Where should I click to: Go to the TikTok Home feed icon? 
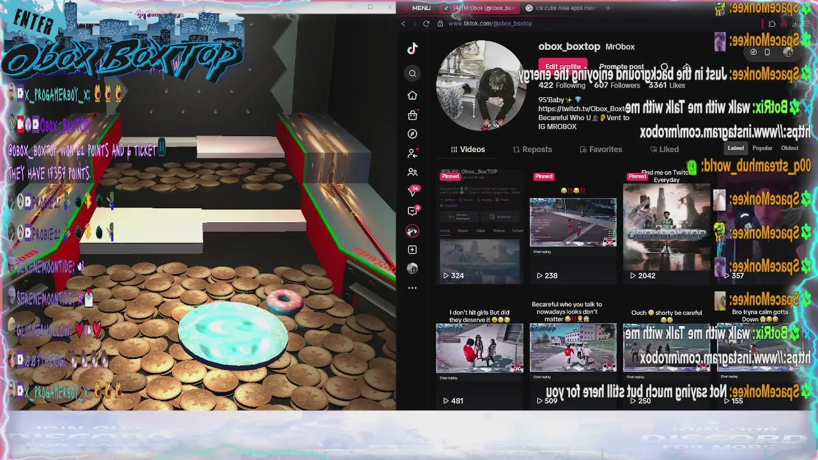[x=412, y=95]
